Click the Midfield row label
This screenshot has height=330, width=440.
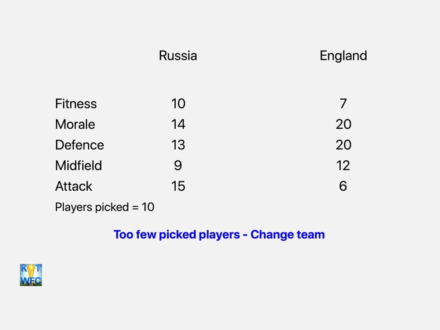(x=78, y=165)
